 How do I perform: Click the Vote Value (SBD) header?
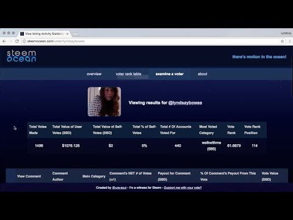tap(270, 177)
